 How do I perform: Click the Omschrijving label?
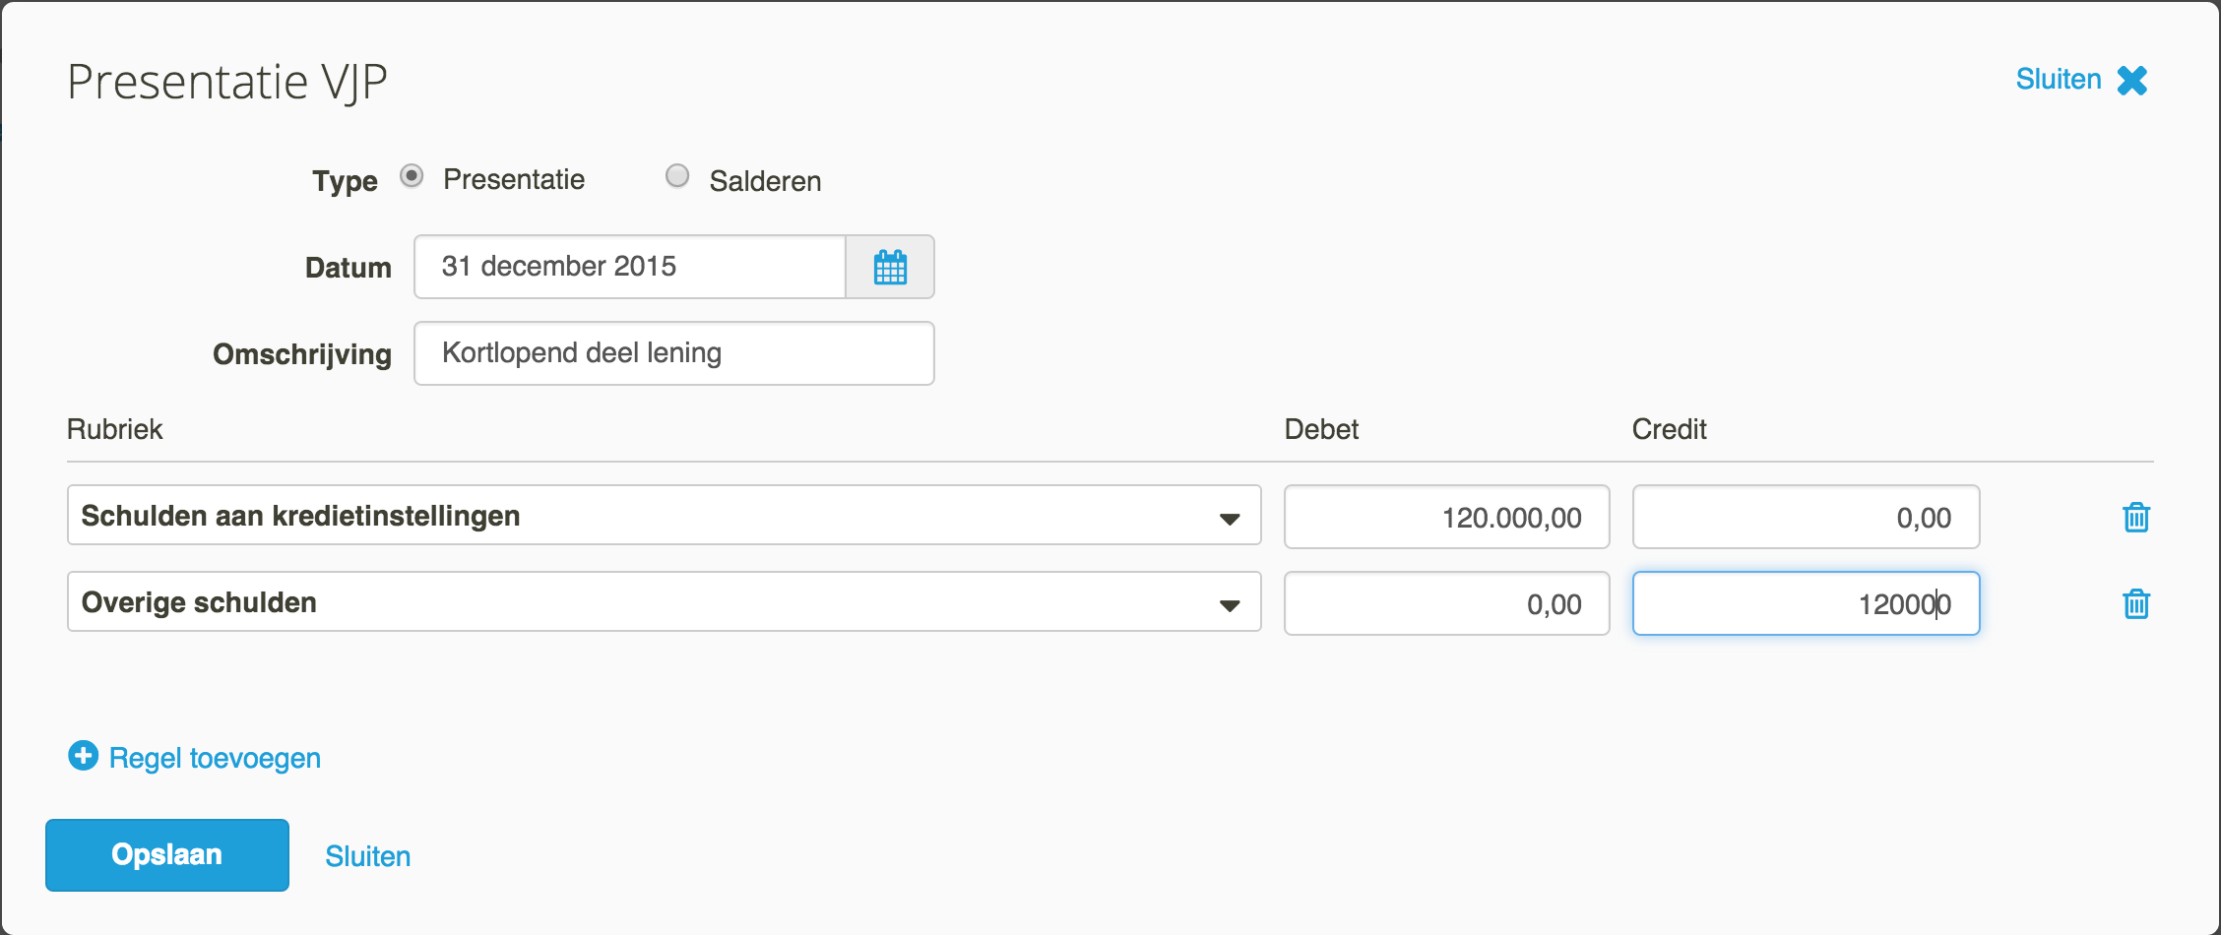pos(302,354)
